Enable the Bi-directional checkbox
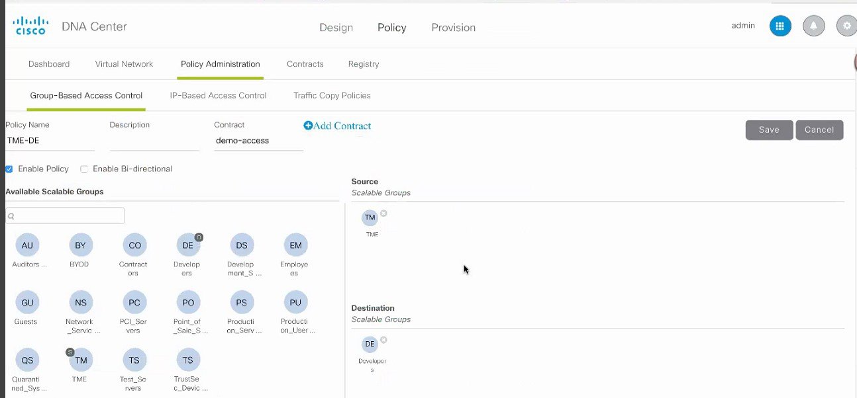 pos(83,169)
